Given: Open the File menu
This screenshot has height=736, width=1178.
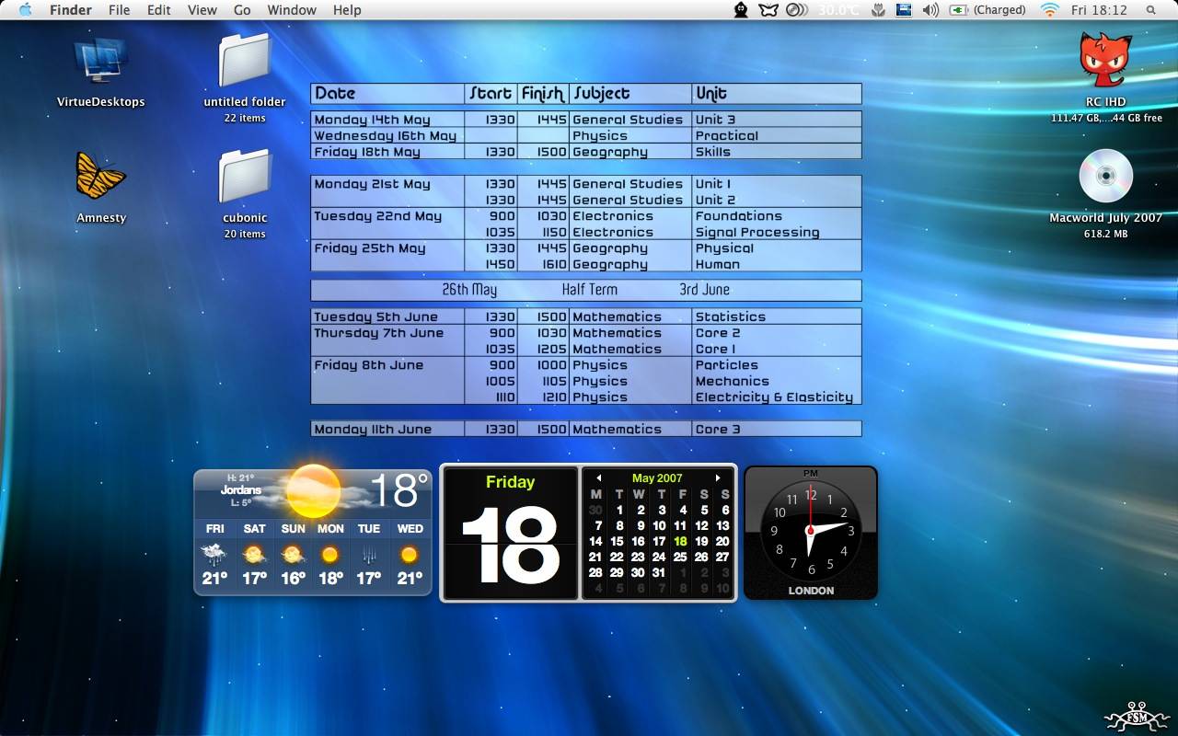Looking at the screenshot, I should 119,10.
